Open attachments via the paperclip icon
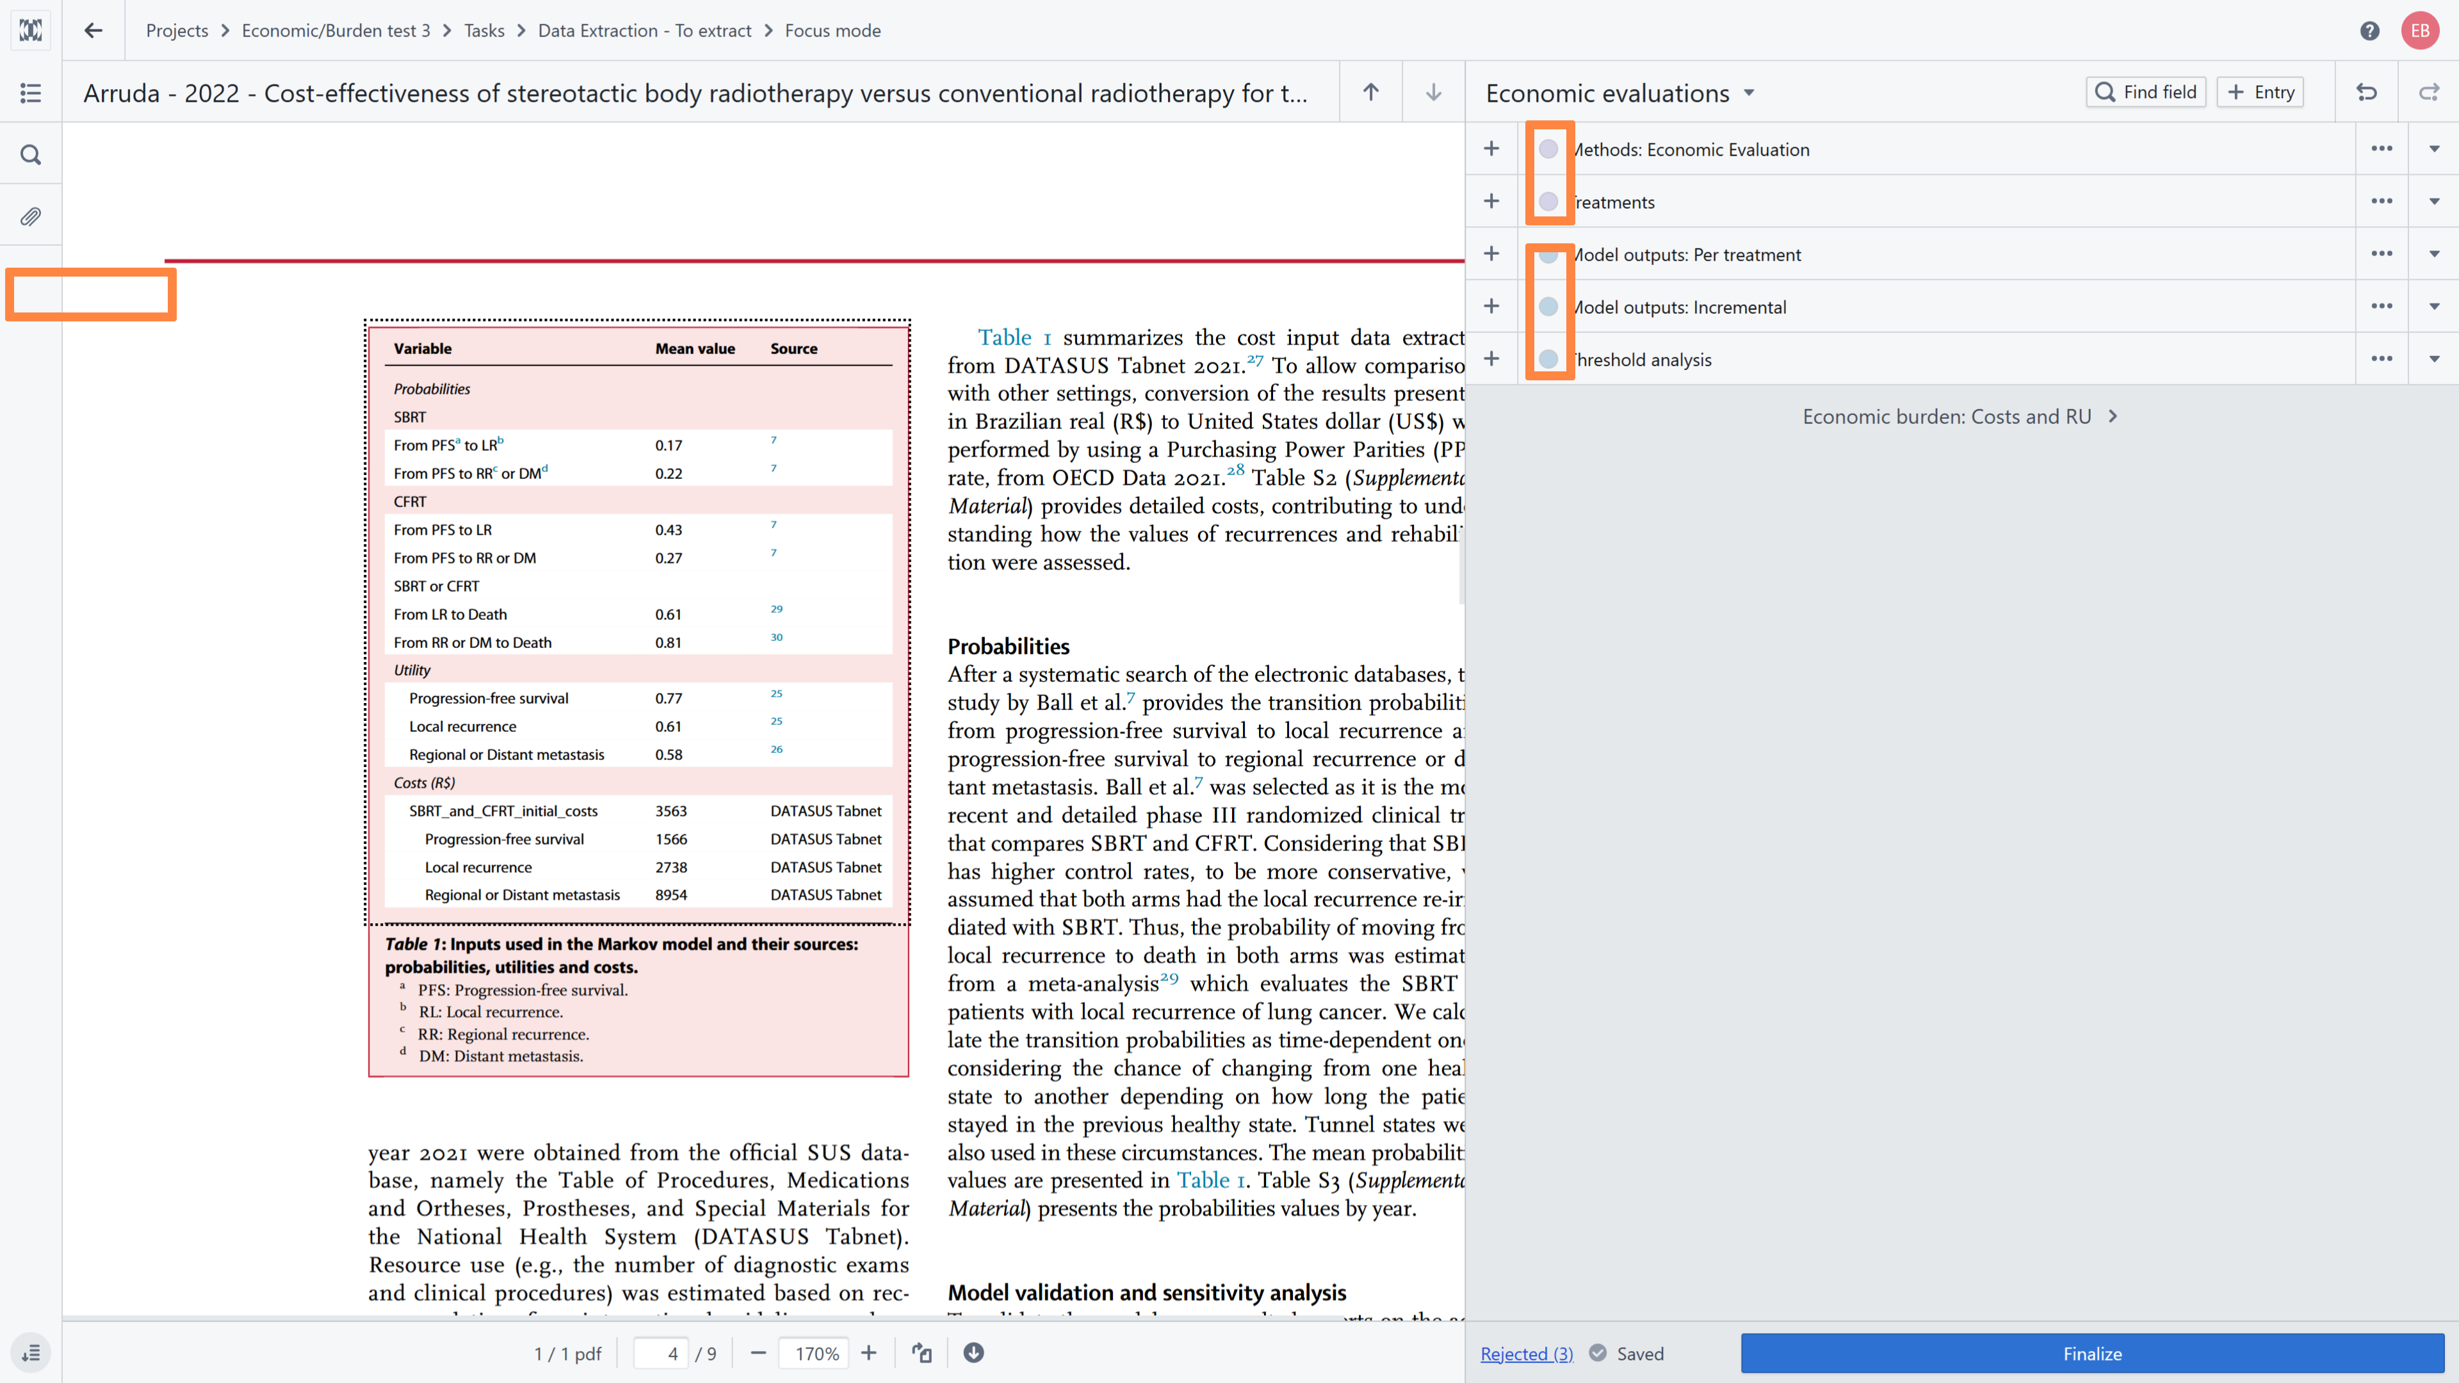Image resolution: width=2459 pixels, height=1383 pixels. [31, 216]
